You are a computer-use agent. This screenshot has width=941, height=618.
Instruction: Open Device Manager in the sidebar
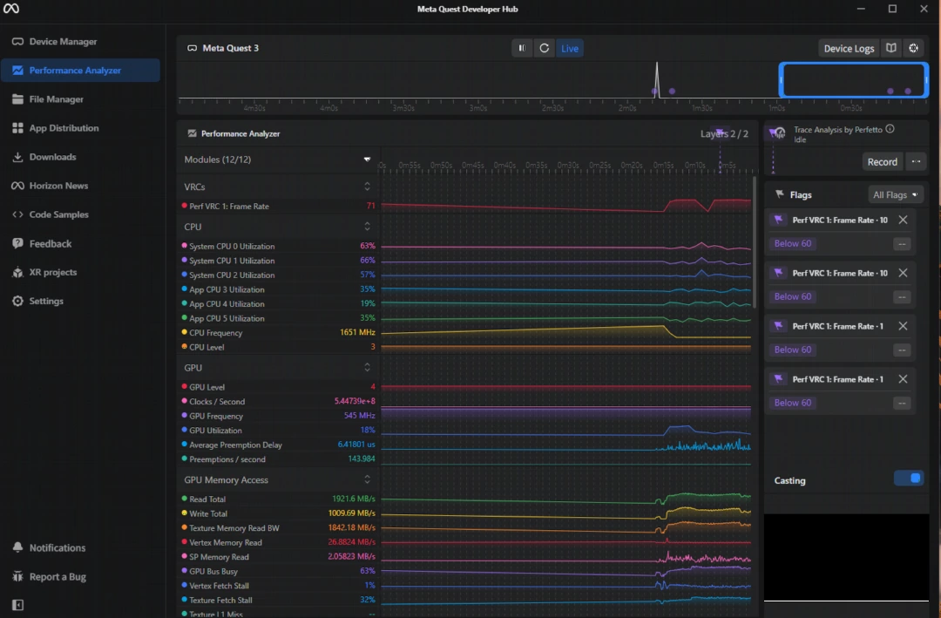tap(80, 42)
